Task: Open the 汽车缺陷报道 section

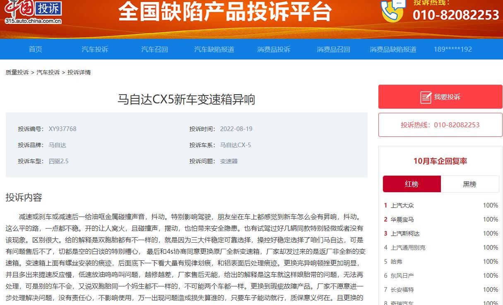Action: click(x=213, y=49)
